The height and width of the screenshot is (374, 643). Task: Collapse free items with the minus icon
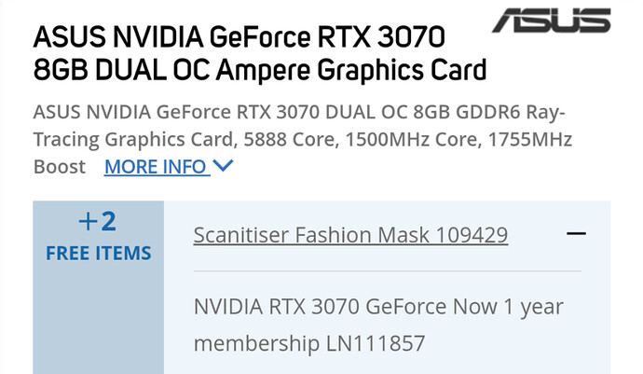coord(577,233)
